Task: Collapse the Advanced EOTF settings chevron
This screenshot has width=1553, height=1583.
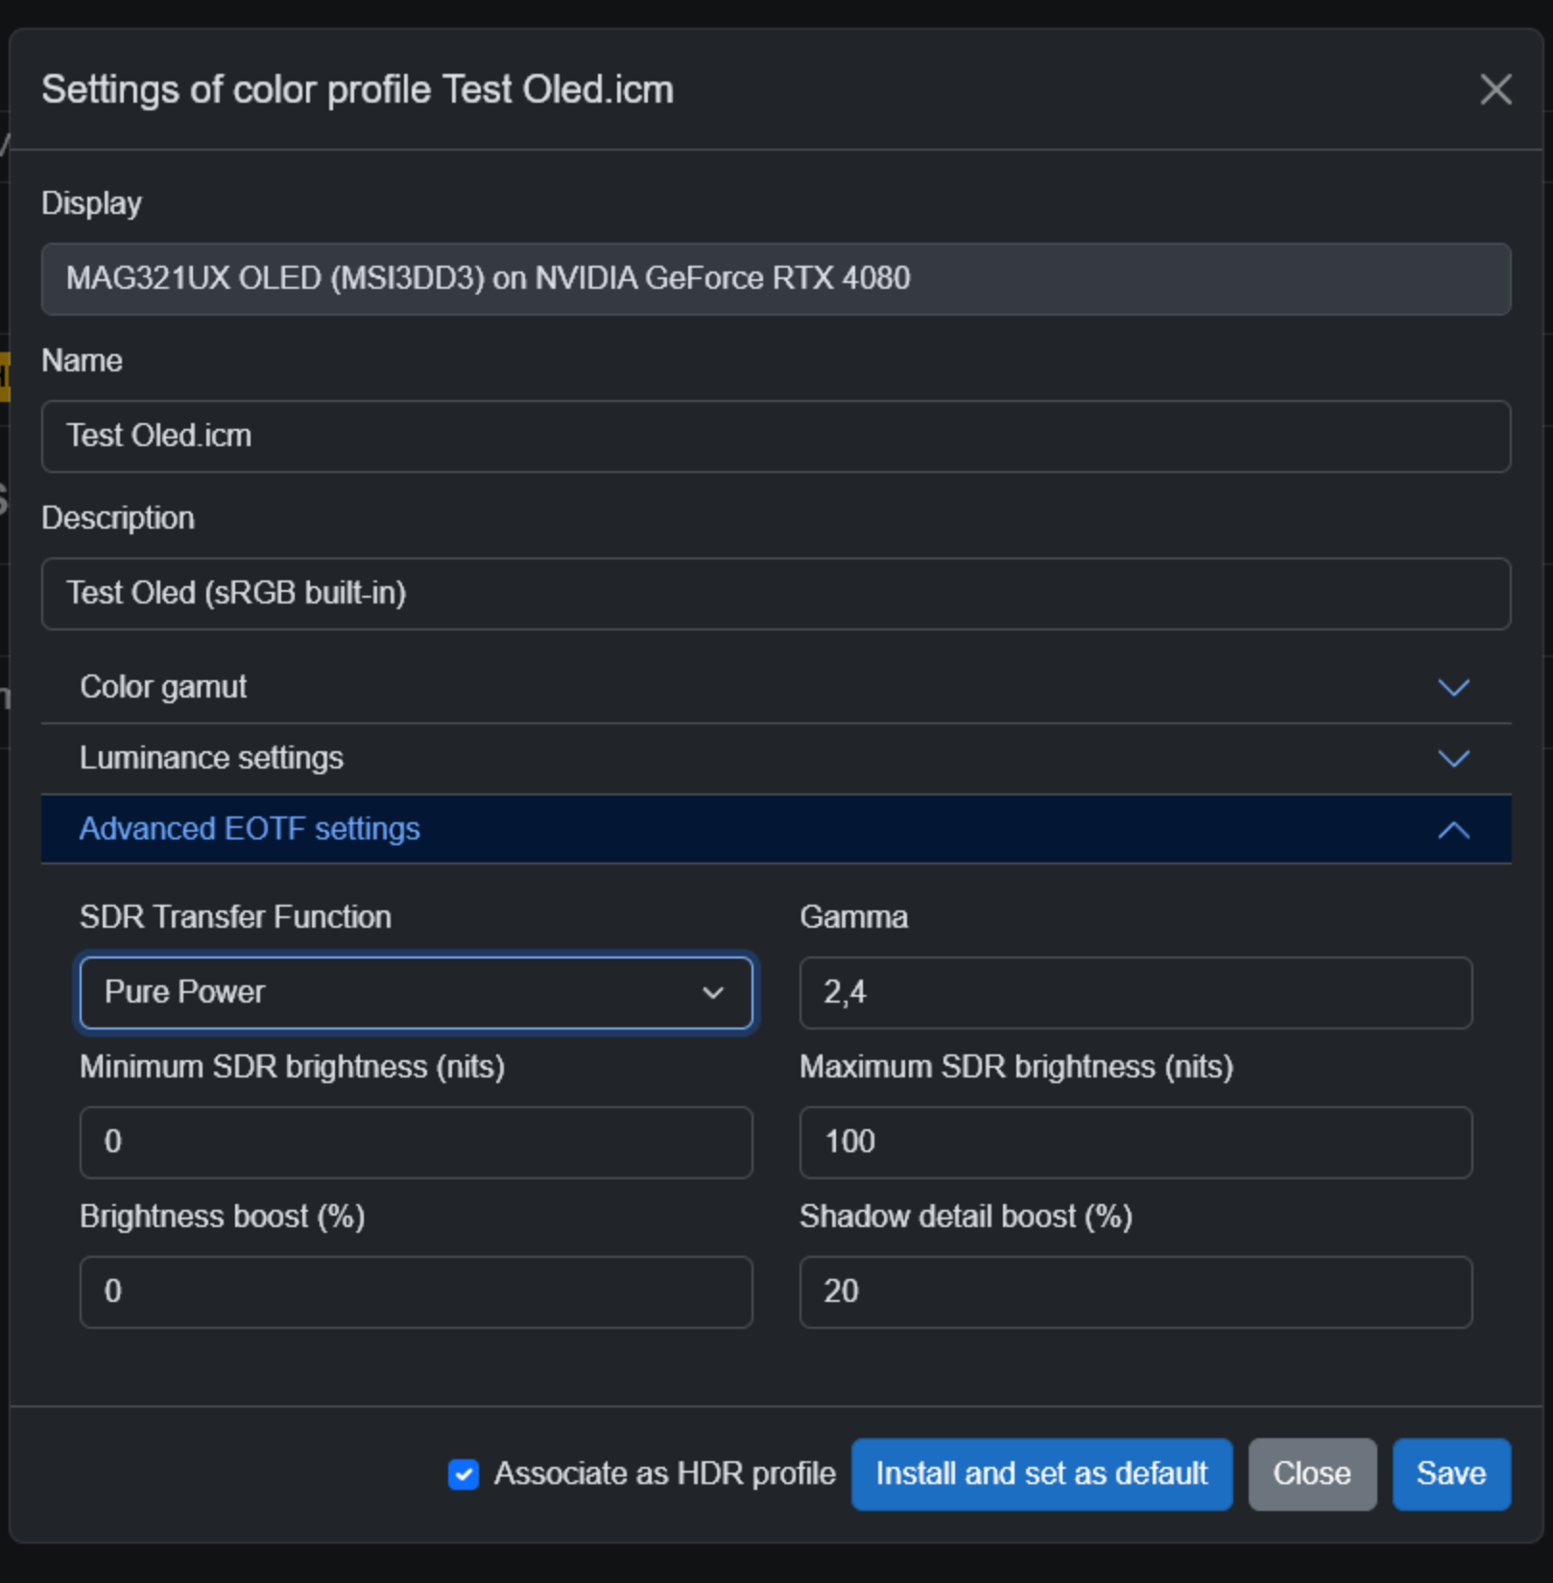Action: pos(1453,830)
